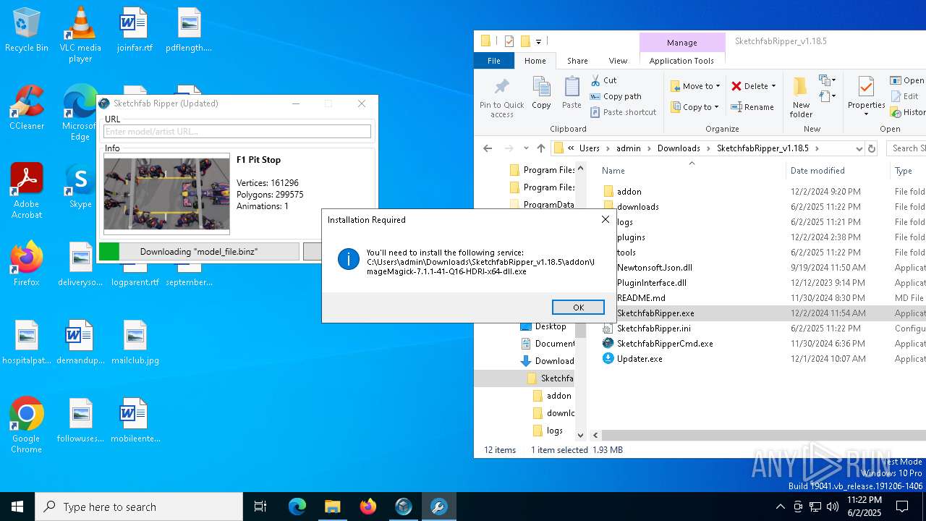Select the Google Chrome desktop shortcut
926x521 pixels.
tap(26, 425)
